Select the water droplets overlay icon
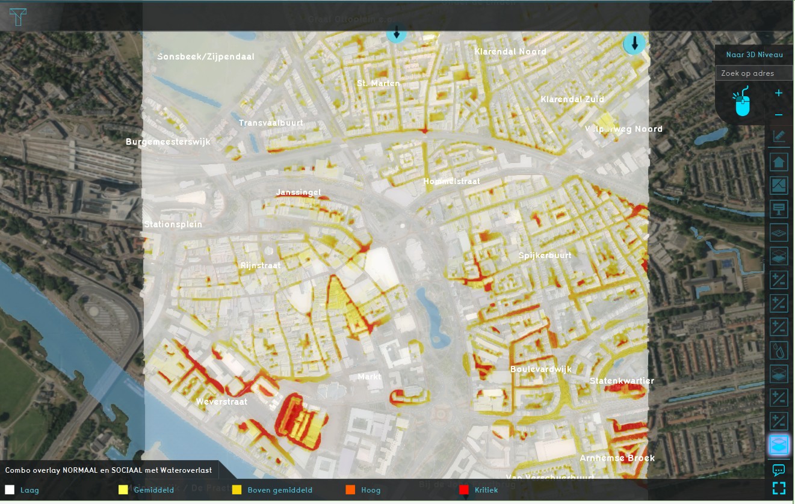 pos(779,351)
